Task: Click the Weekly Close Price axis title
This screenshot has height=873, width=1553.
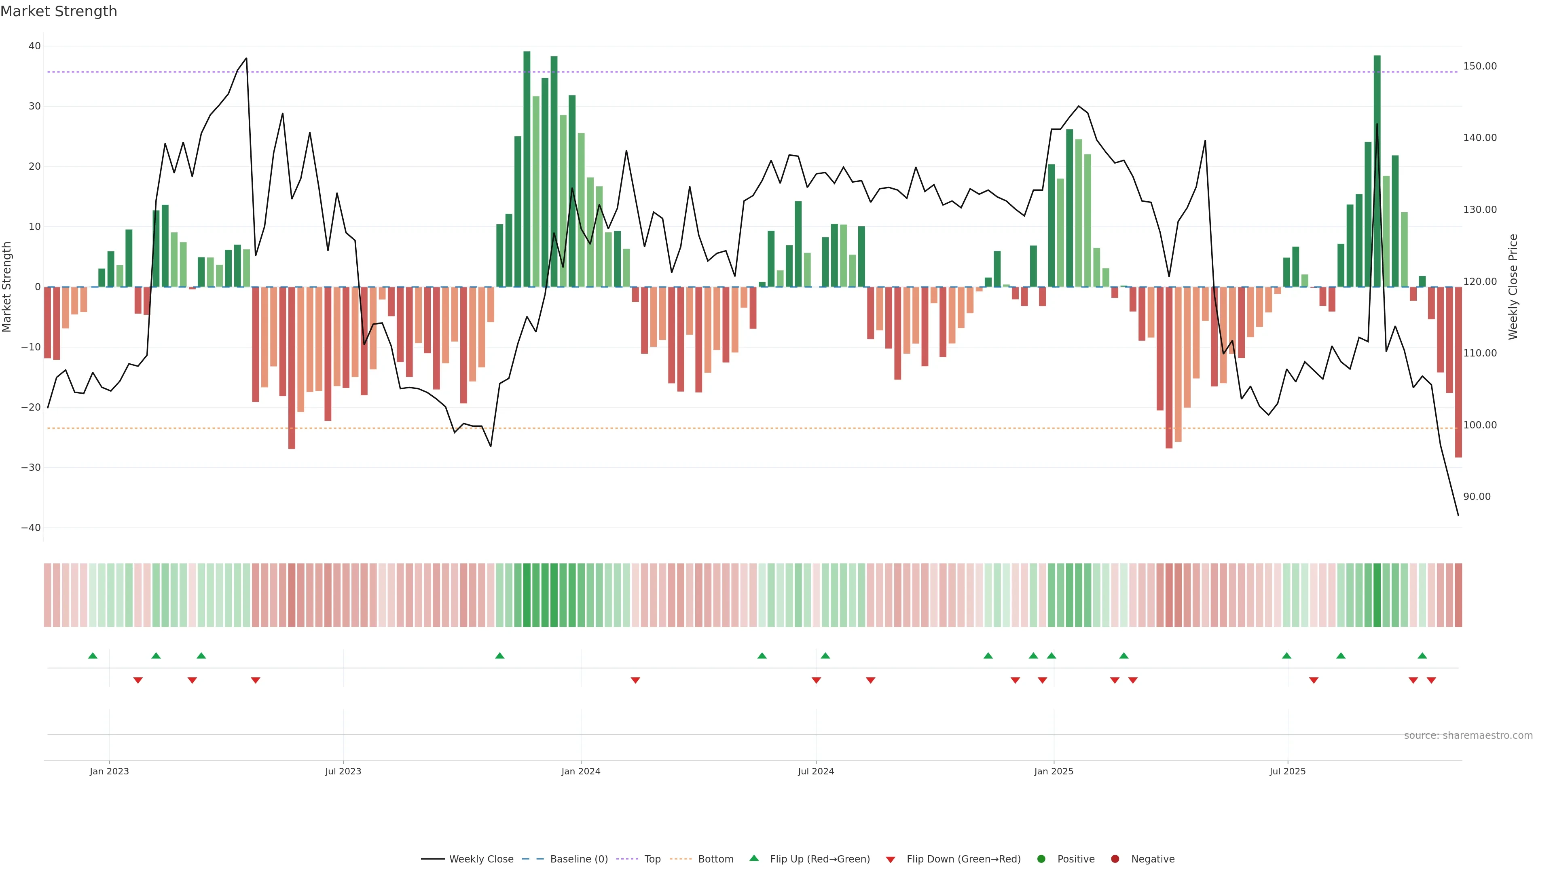Action: tap(1513, 287)
